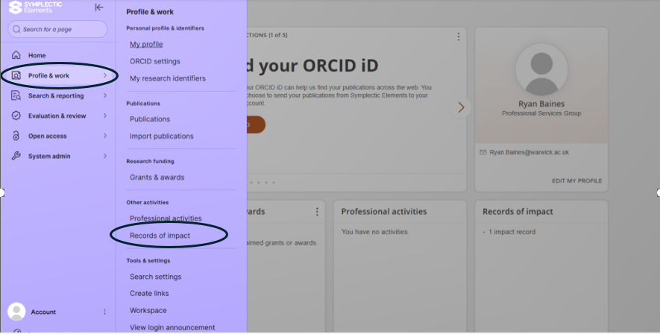Click the Open access padlock icon

coord(16,136)
